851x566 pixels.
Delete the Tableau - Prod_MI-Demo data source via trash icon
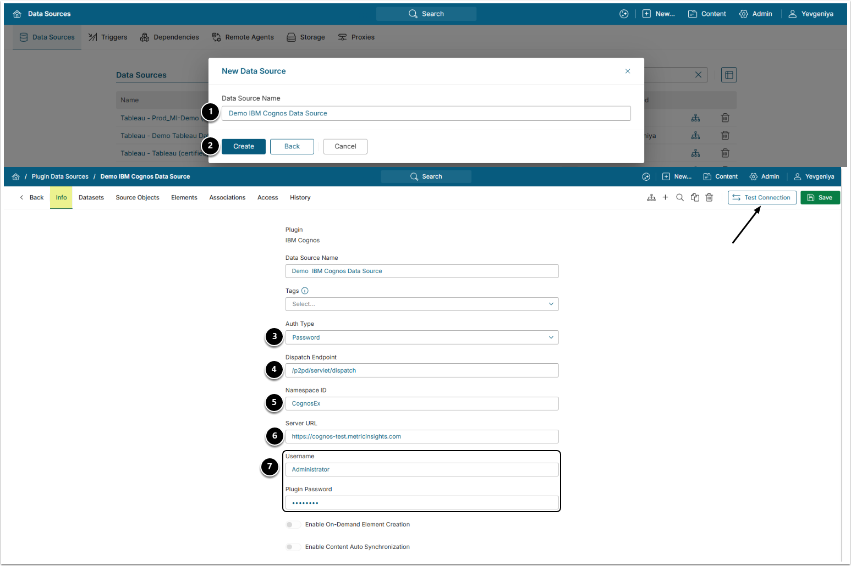[725, 118]
